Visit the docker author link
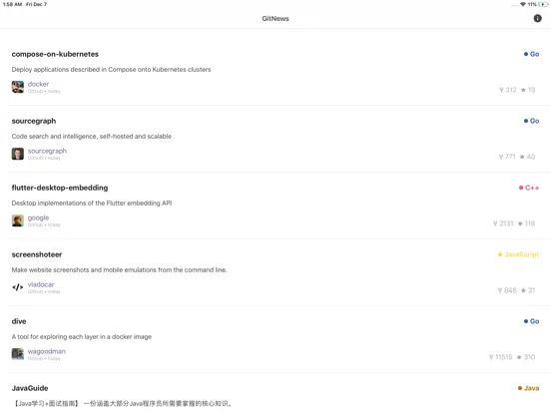Image resolution: width=551 pixels, height=413 pixels. (x=38, y=84)
